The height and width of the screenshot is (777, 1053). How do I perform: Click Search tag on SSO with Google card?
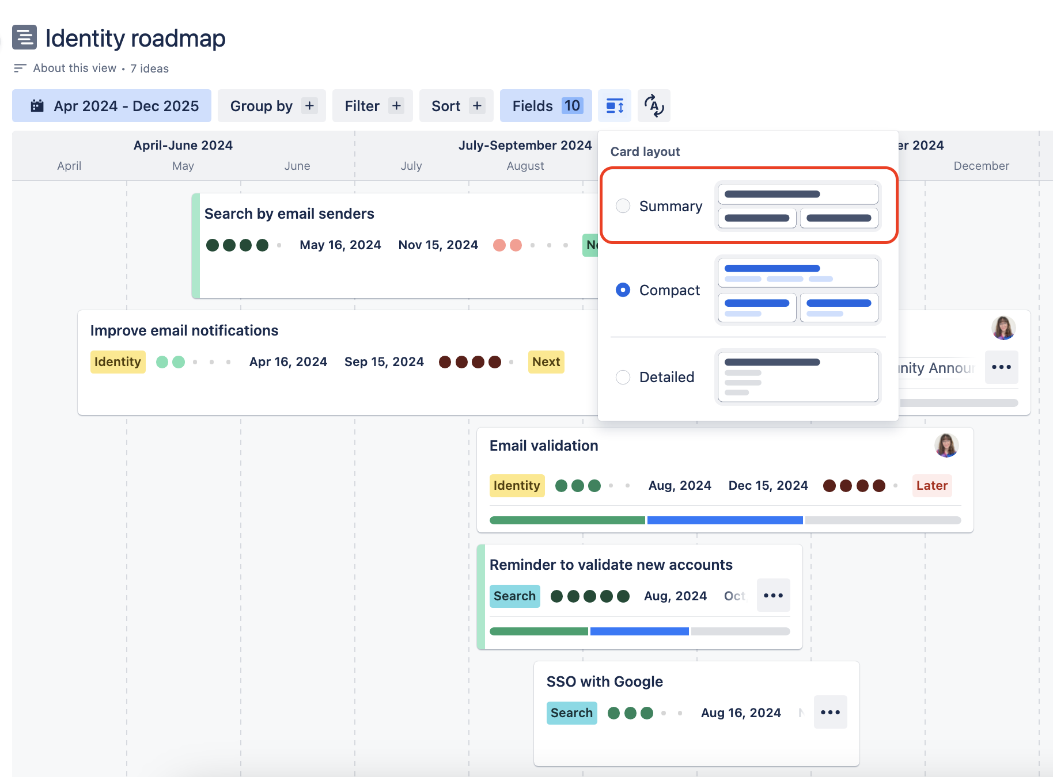coord(572,713)
